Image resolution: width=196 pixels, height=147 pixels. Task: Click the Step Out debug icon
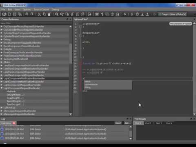147,14
